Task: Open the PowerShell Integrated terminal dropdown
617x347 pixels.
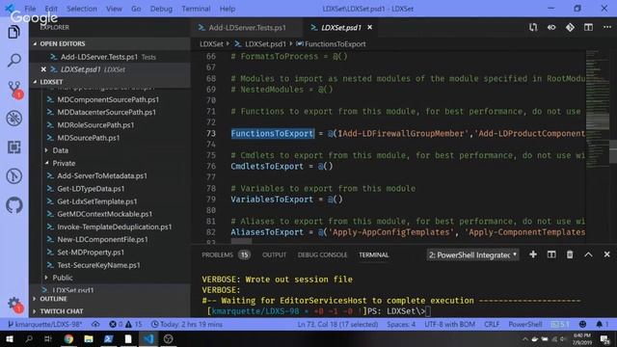Action: click(x=472, y=254)
